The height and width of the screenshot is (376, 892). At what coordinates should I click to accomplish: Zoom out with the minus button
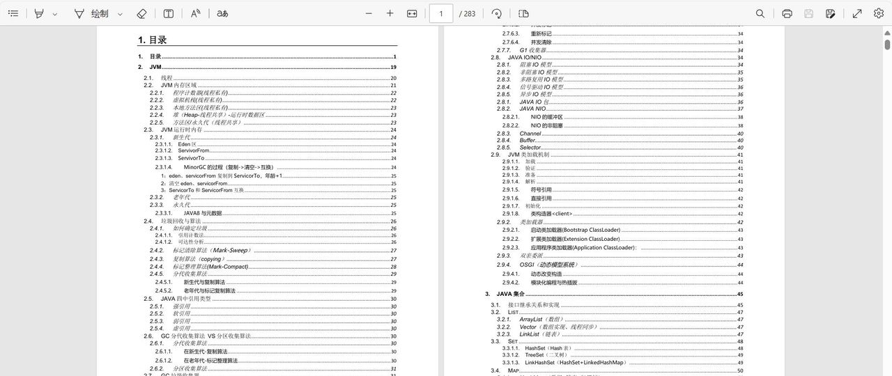pos(369,13)
